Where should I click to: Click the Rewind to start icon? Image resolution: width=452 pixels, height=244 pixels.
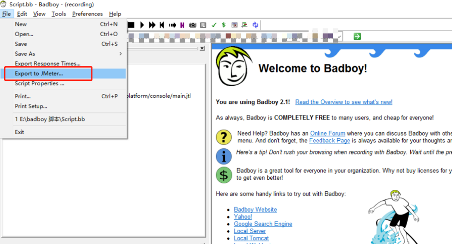pos(162,25)
